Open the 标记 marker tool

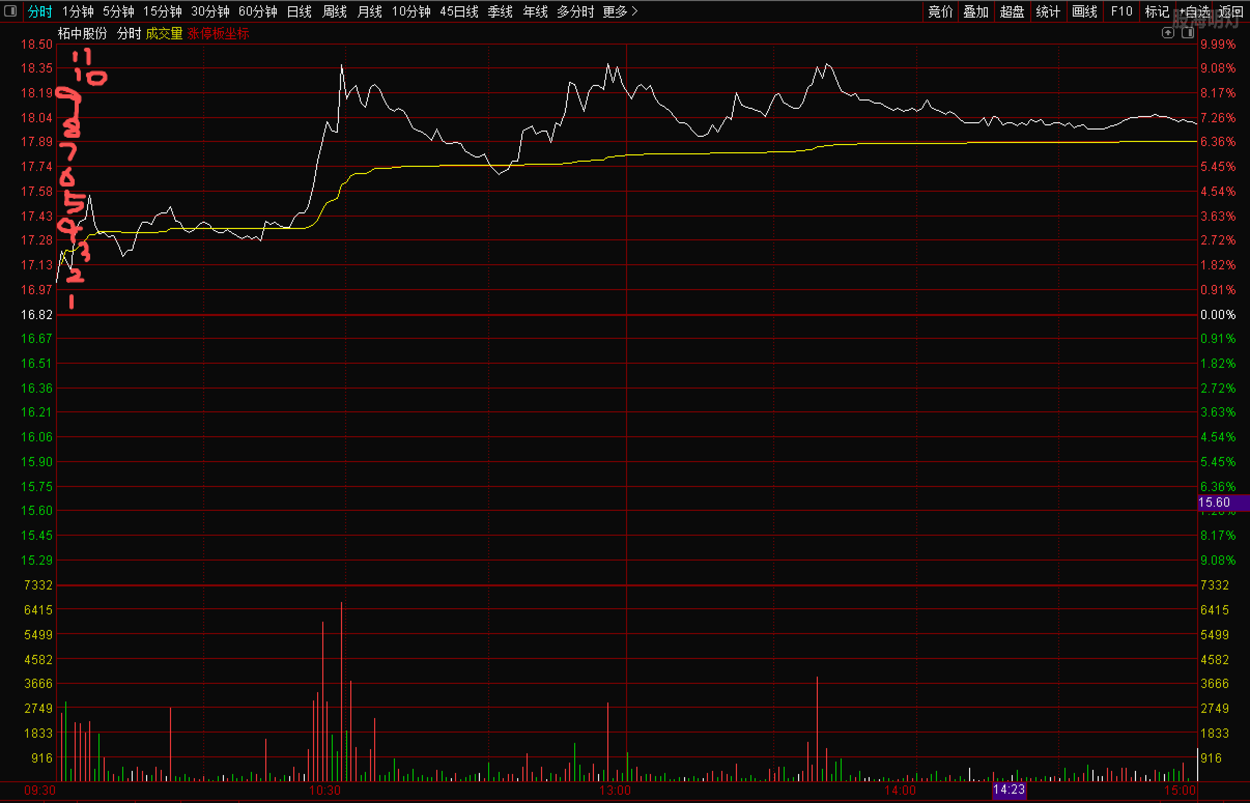pyautogui.click(x=1157, y=11)
